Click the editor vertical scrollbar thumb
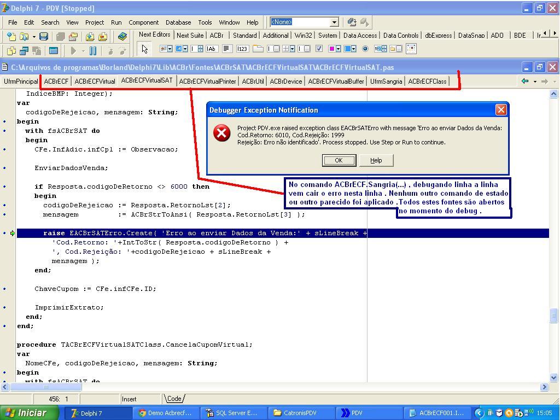Image resolution: width=560 pixels, height=420 pixels. 553,315
